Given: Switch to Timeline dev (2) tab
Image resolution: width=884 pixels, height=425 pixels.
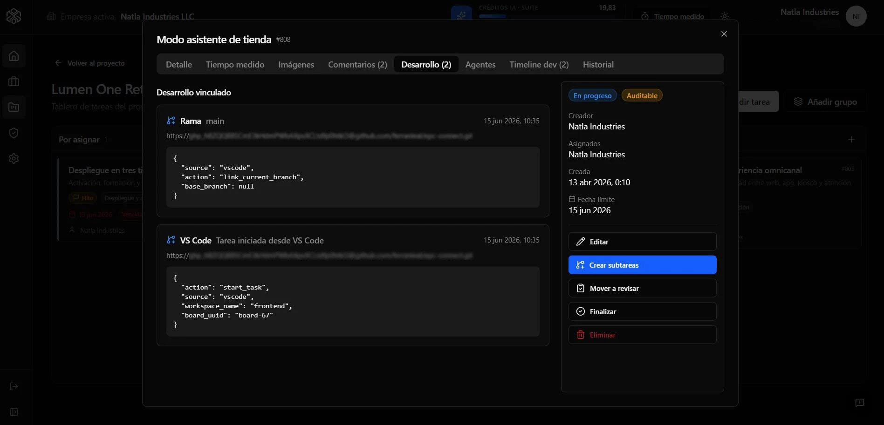Looking at the screenshot, I should [539, 64].
